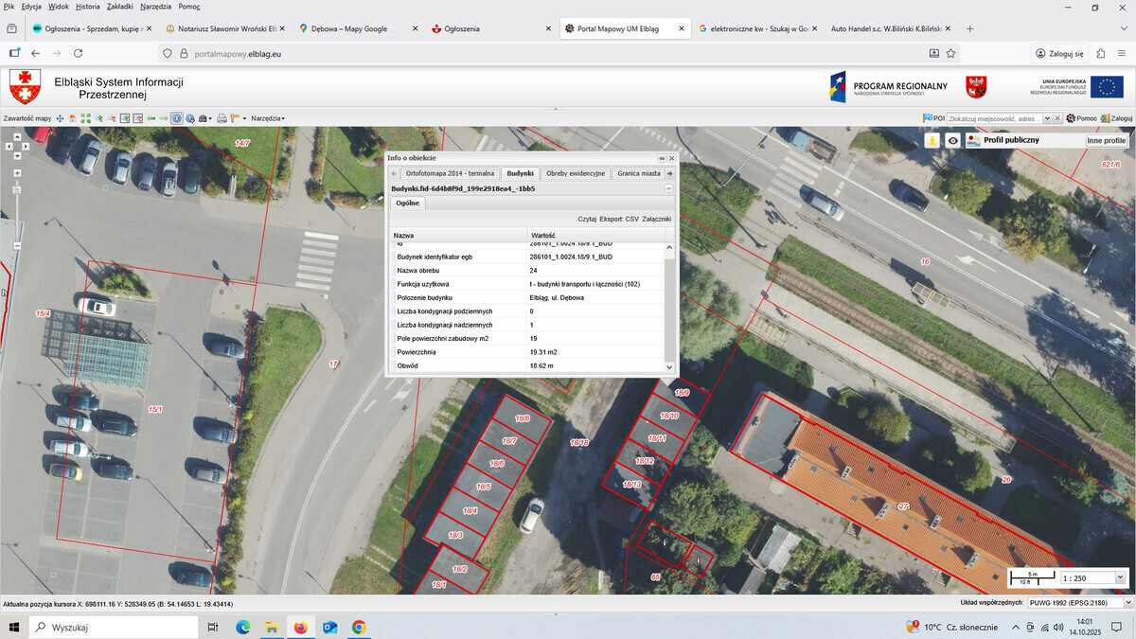Click the Inne profile button
The image size is (1136, 639).
click(1106, 140)
